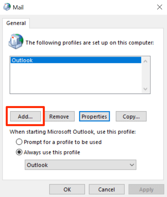
Task: Click profile list scroll down arrow
Action: point(145,89)
